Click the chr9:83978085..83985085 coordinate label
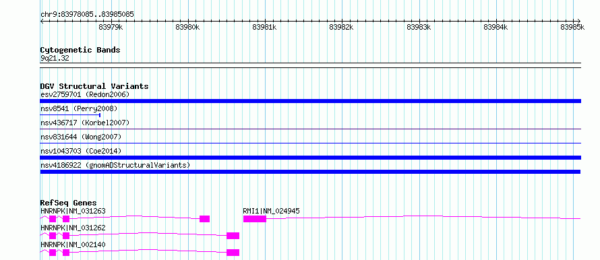This screenshot has height=260, width=600. (x=87, y=15)
